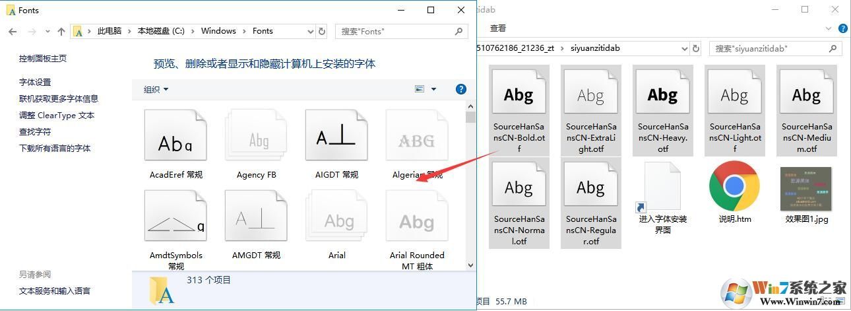The width and height of the screenshot is (851, 311).
Task: Select SourceHanSansCN-Heavy.otf file
Action: click(x=662, y=110)
